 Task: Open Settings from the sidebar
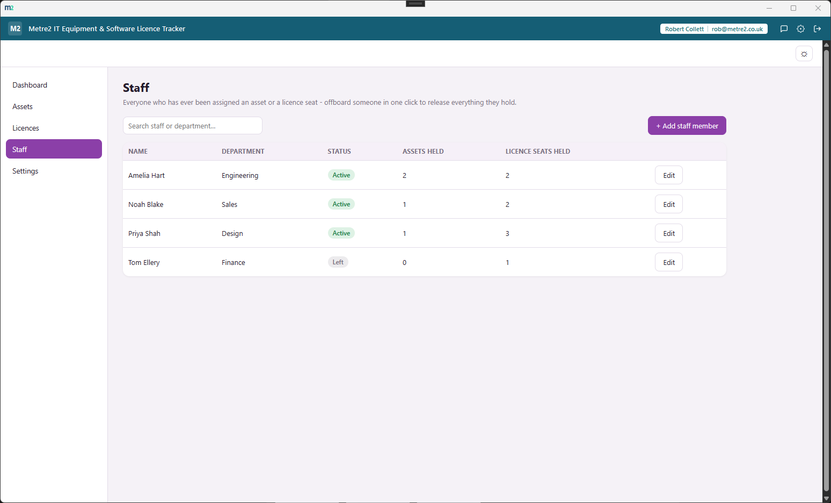[54, 171]
